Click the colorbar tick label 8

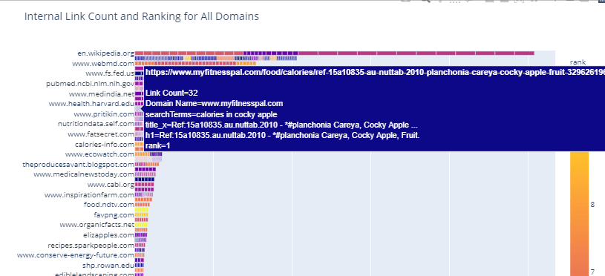tap(592, 204)
